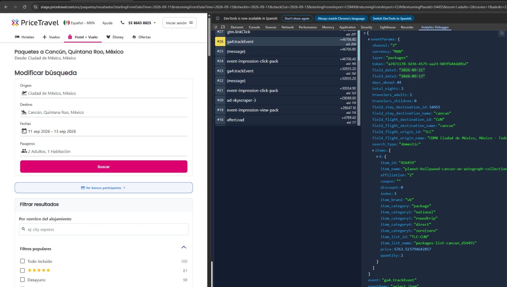Click the copy icon in event details panel
The image size is (507, 287).
(502, 33)
